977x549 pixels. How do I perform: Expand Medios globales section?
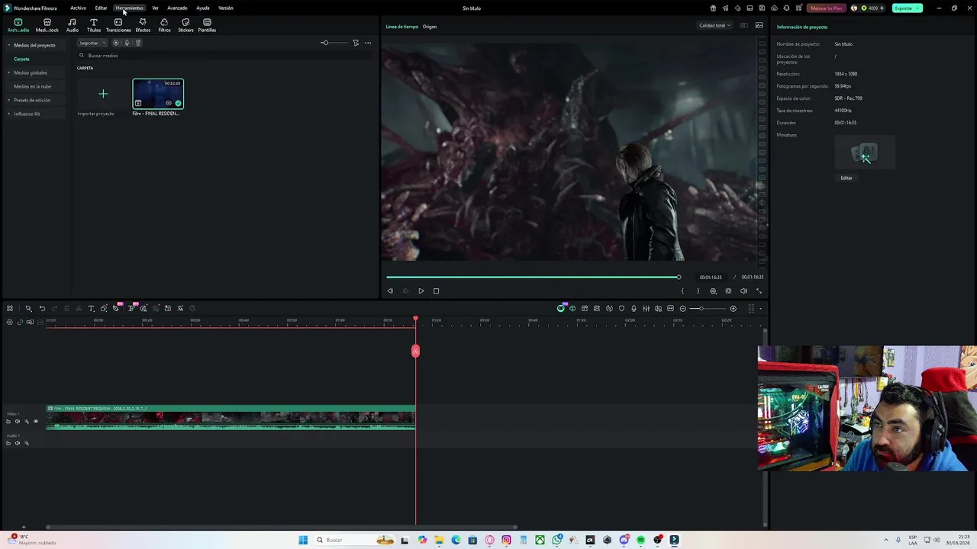(x=9, y=72)
